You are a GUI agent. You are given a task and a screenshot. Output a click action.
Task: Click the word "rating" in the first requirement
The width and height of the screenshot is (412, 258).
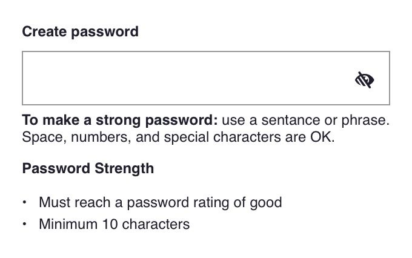point(211,203)
